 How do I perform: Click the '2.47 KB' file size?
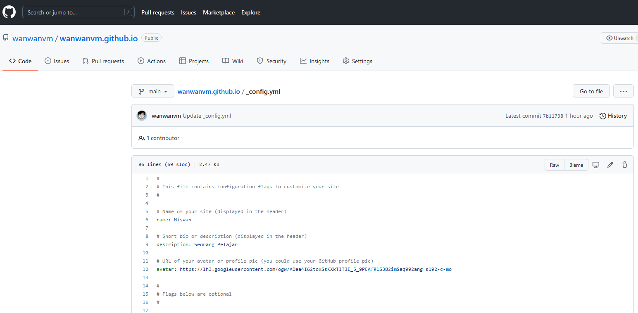(209, 164)
